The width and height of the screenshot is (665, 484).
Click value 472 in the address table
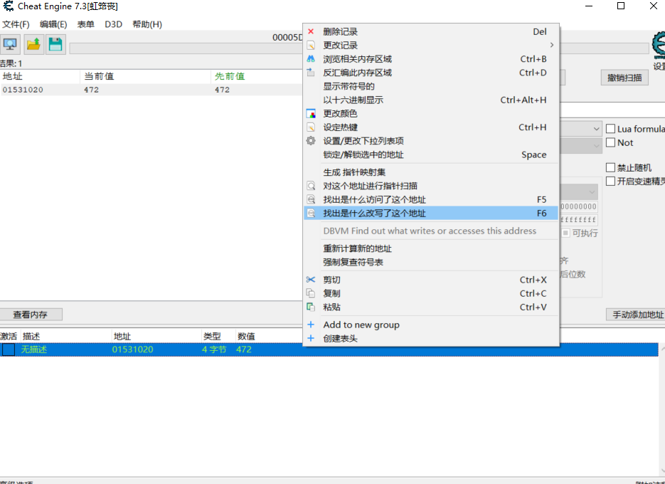tap(244, 349)
